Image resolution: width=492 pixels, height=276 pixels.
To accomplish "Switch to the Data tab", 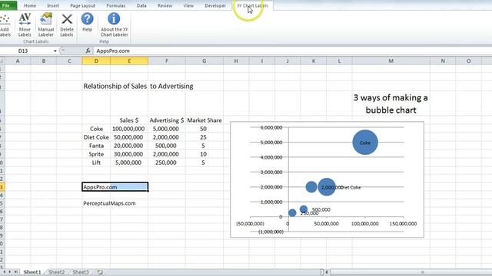I will (141, 5).
